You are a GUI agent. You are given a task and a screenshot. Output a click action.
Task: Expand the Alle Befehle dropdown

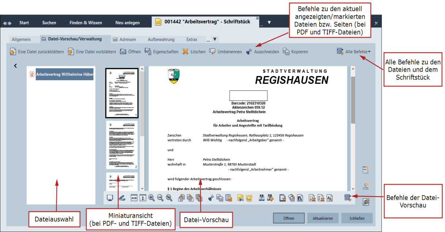point(354,52)
